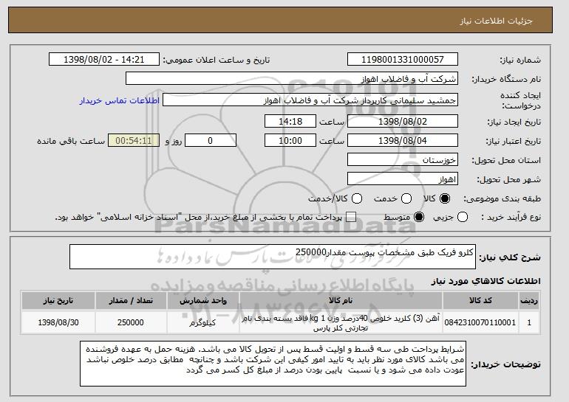Image resolution: width=569 pixels, height=402 pixels.
Task: Click the شرح کلی نیاز description box
Action: coord(273,257)
